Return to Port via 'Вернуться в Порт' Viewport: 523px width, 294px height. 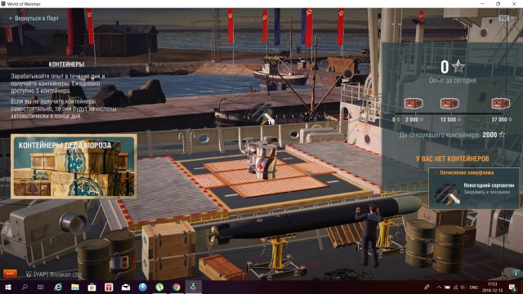click(x=34, y=18)
